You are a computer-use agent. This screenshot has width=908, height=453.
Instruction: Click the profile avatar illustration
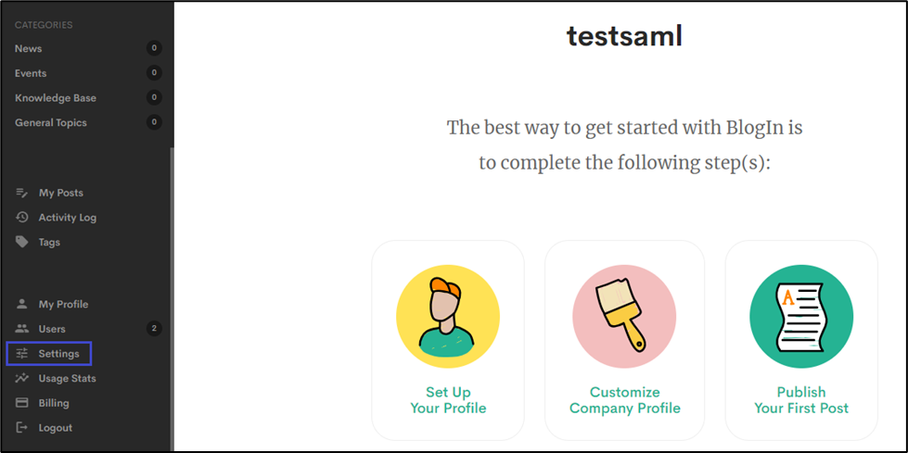448,315
